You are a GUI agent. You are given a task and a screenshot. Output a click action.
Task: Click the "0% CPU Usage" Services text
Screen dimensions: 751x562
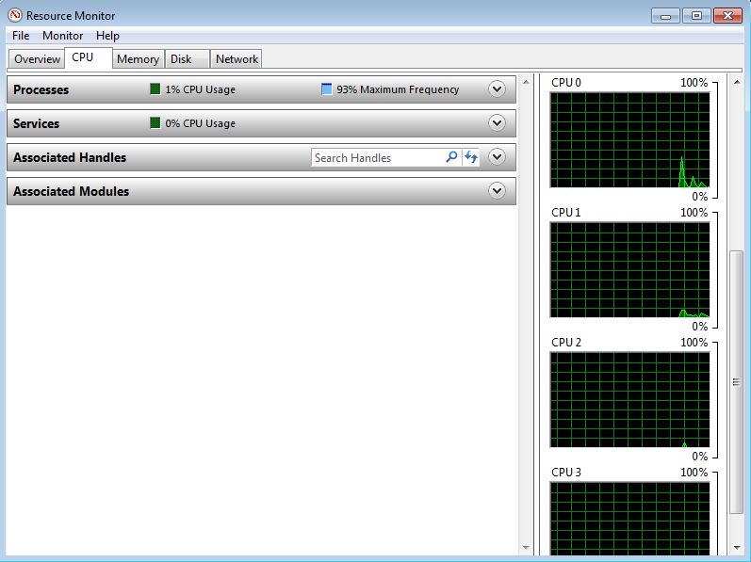point(200,123)
